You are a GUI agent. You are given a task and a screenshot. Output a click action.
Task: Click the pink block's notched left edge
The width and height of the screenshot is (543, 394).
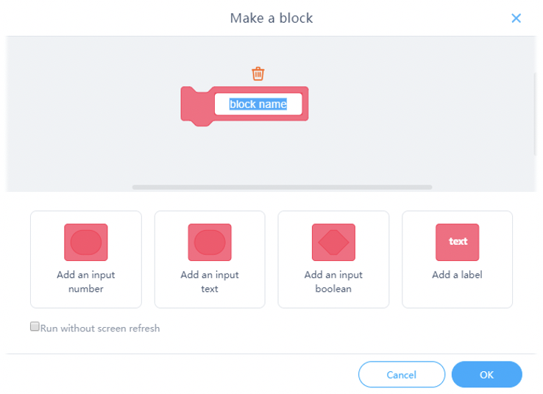click(196, 106)
